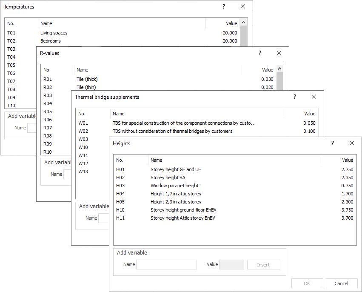This screenshot has width=362, height=292.
Task: Select R01 Tile (thick) row
Action: coord(158,79)
